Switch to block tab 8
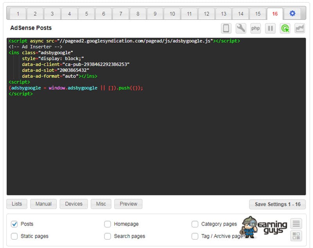 [x=138, y=14]
